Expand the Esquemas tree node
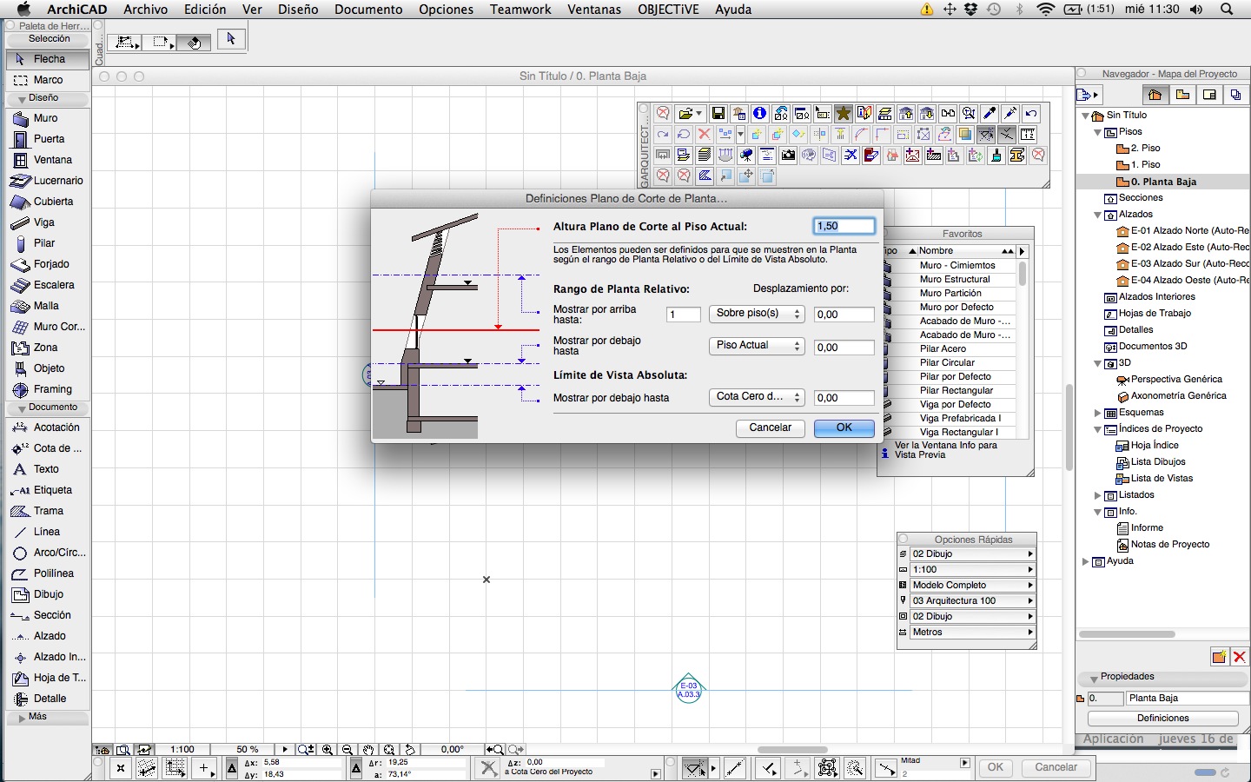This screenshot has width=1251, height=782. pyautogui.click(x=1097, y=413)
